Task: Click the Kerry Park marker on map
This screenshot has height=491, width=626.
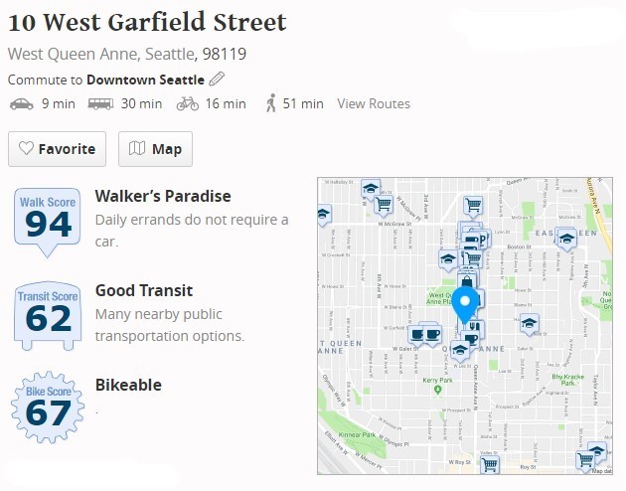Action: 437,390
